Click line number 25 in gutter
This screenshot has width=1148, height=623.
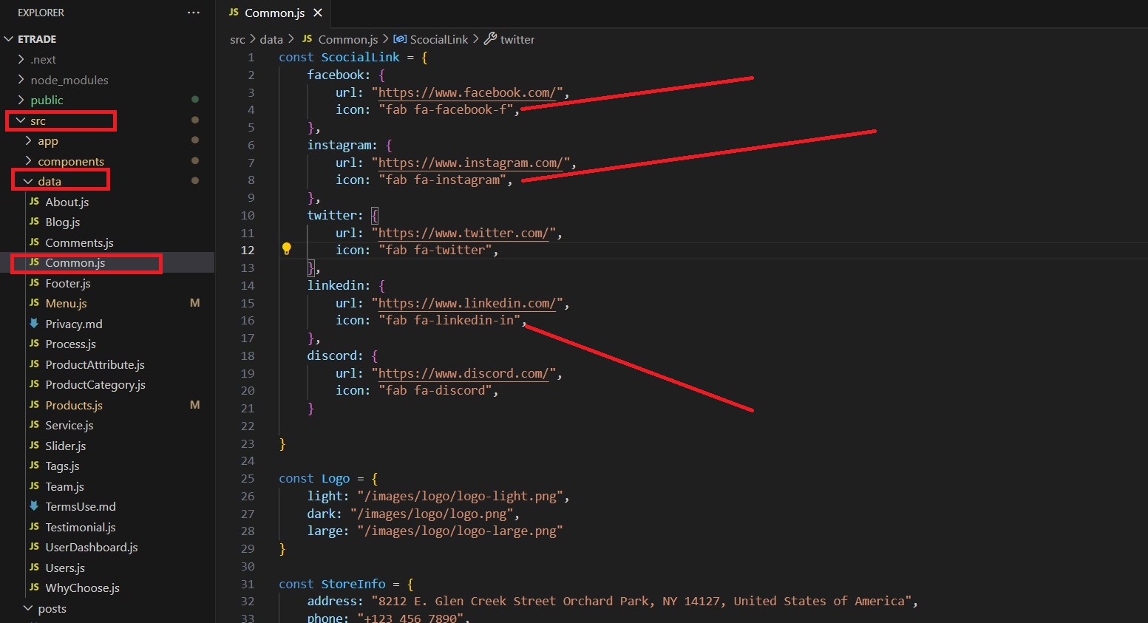coord(248,478)
